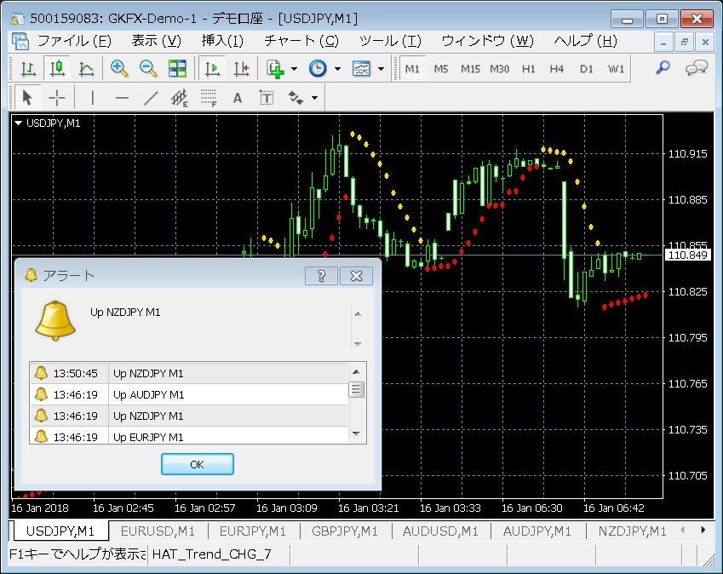This screenshot has height=574, width=723.
Task: Toggle chart shift icon
Action: click(241, 69)
